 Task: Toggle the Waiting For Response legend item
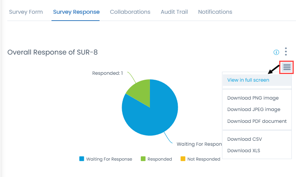(x=109, y=159)
